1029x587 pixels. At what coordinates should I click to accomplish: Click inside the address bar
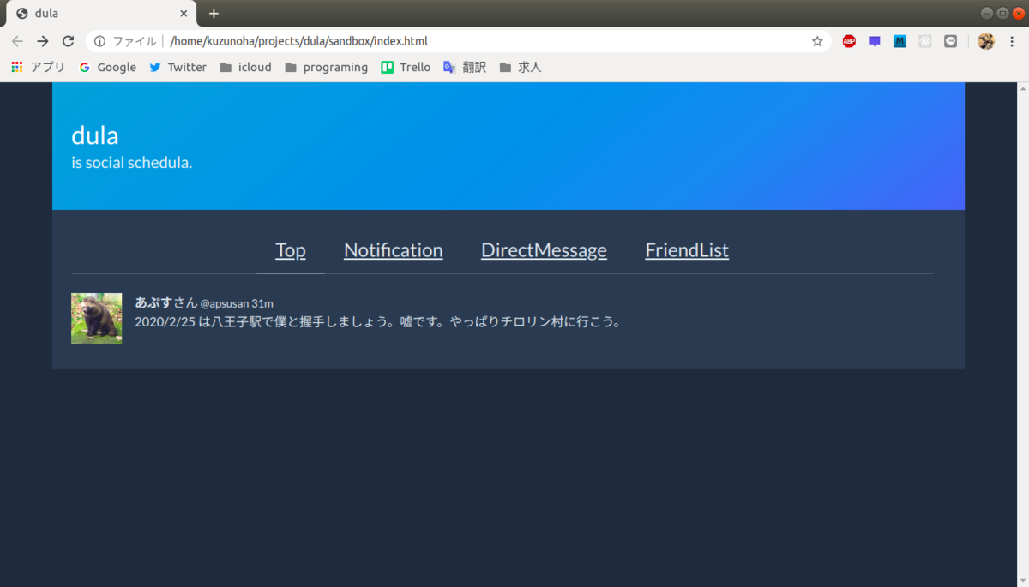[429, 40]
